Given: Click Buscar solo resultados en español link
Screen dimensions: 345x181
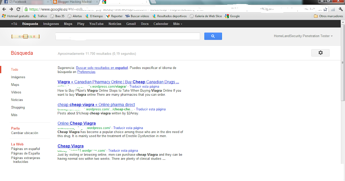Looking at the screenshot, I should (102, 68).
